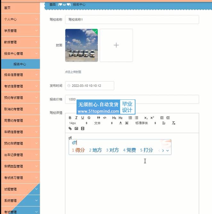Insert a hyperlink via the link icon
This screenshot has width=212, height=214.
[70, 129]
